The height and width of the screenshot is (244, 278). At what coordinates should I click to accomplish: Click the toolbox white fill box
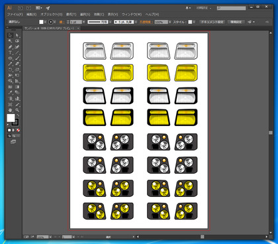pos(11,118)
